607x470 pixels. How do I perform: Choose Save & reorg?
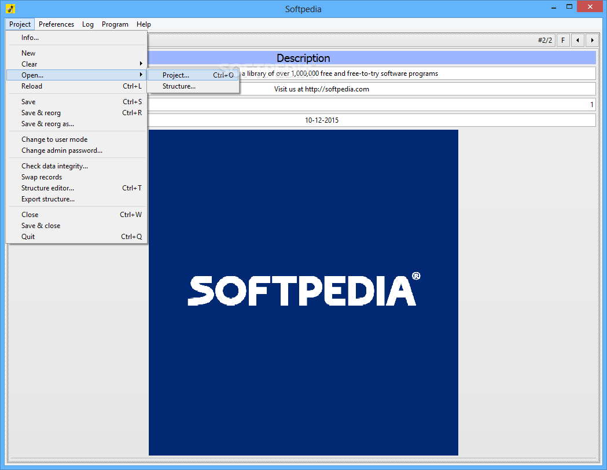tap(76, 113)
